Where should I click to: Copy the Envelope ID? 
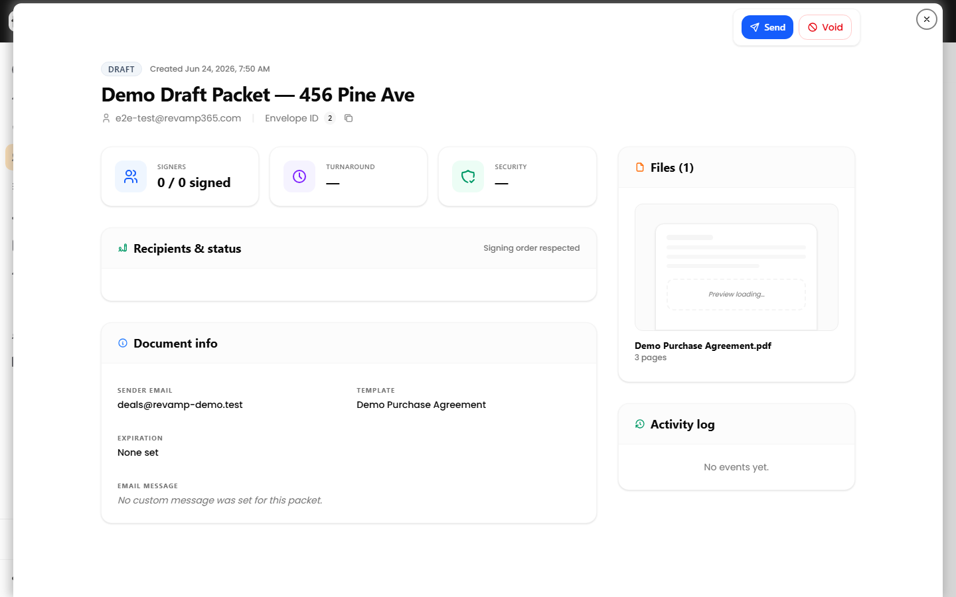(x=349, y=118)
